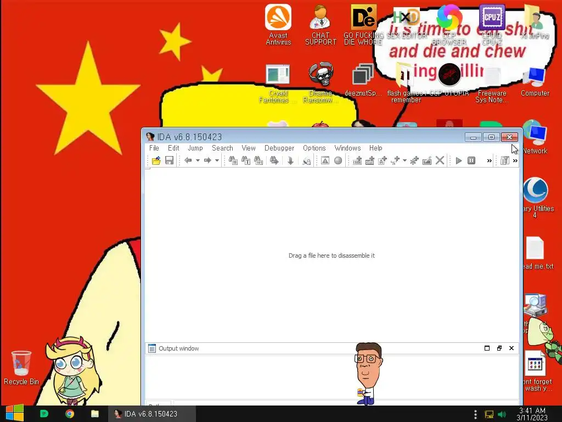Open the Edit menu
The width and height of the screenshot is (562, 422).
click(173, 148)
